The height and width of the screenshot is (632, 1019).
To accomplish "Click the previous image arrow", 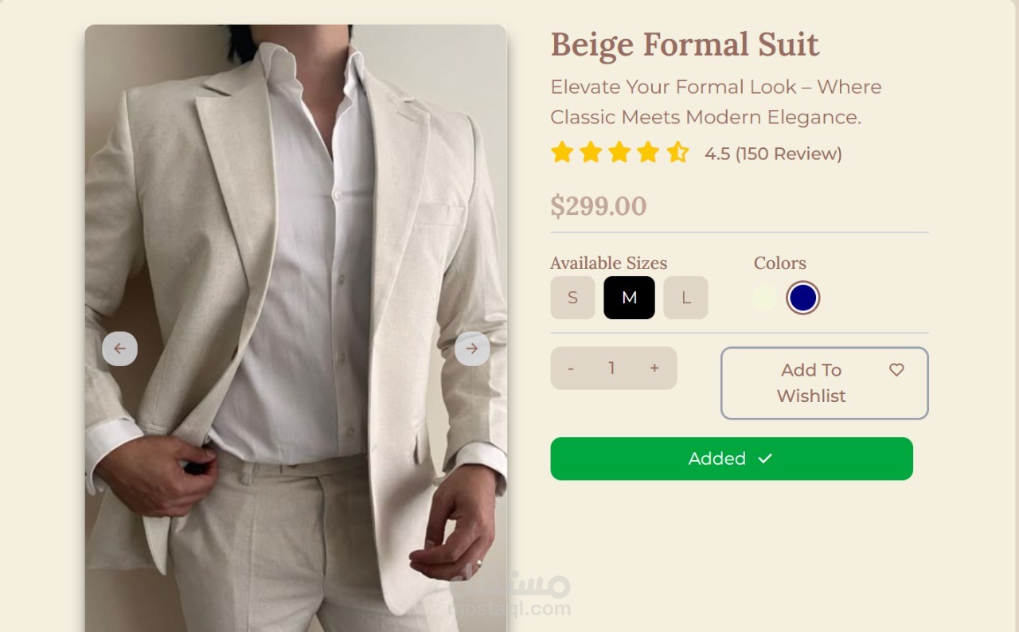I will (x=119, y=349).
